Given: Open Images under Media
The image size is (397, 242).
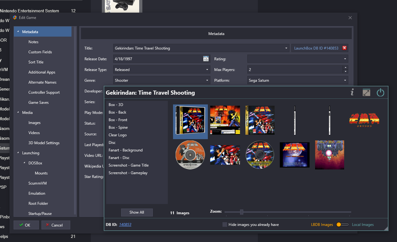Looking at the screenshot, I should (34, 123).
